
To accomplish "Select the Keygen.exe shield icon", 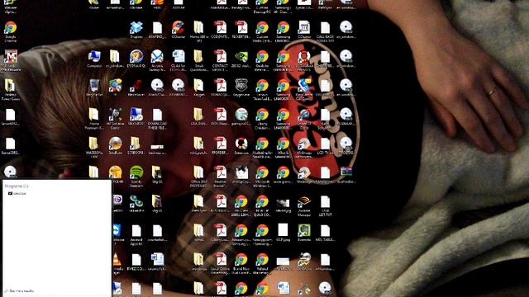I will [241, 87].
